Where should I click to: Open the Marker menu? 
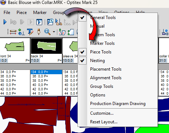pos(40,13)
